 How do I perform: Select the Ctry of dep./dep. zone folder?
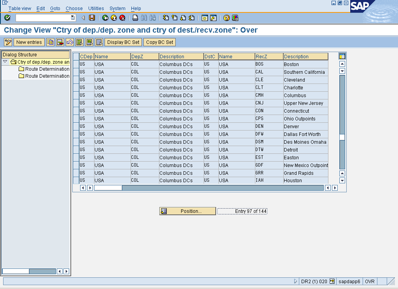(40, 62)
